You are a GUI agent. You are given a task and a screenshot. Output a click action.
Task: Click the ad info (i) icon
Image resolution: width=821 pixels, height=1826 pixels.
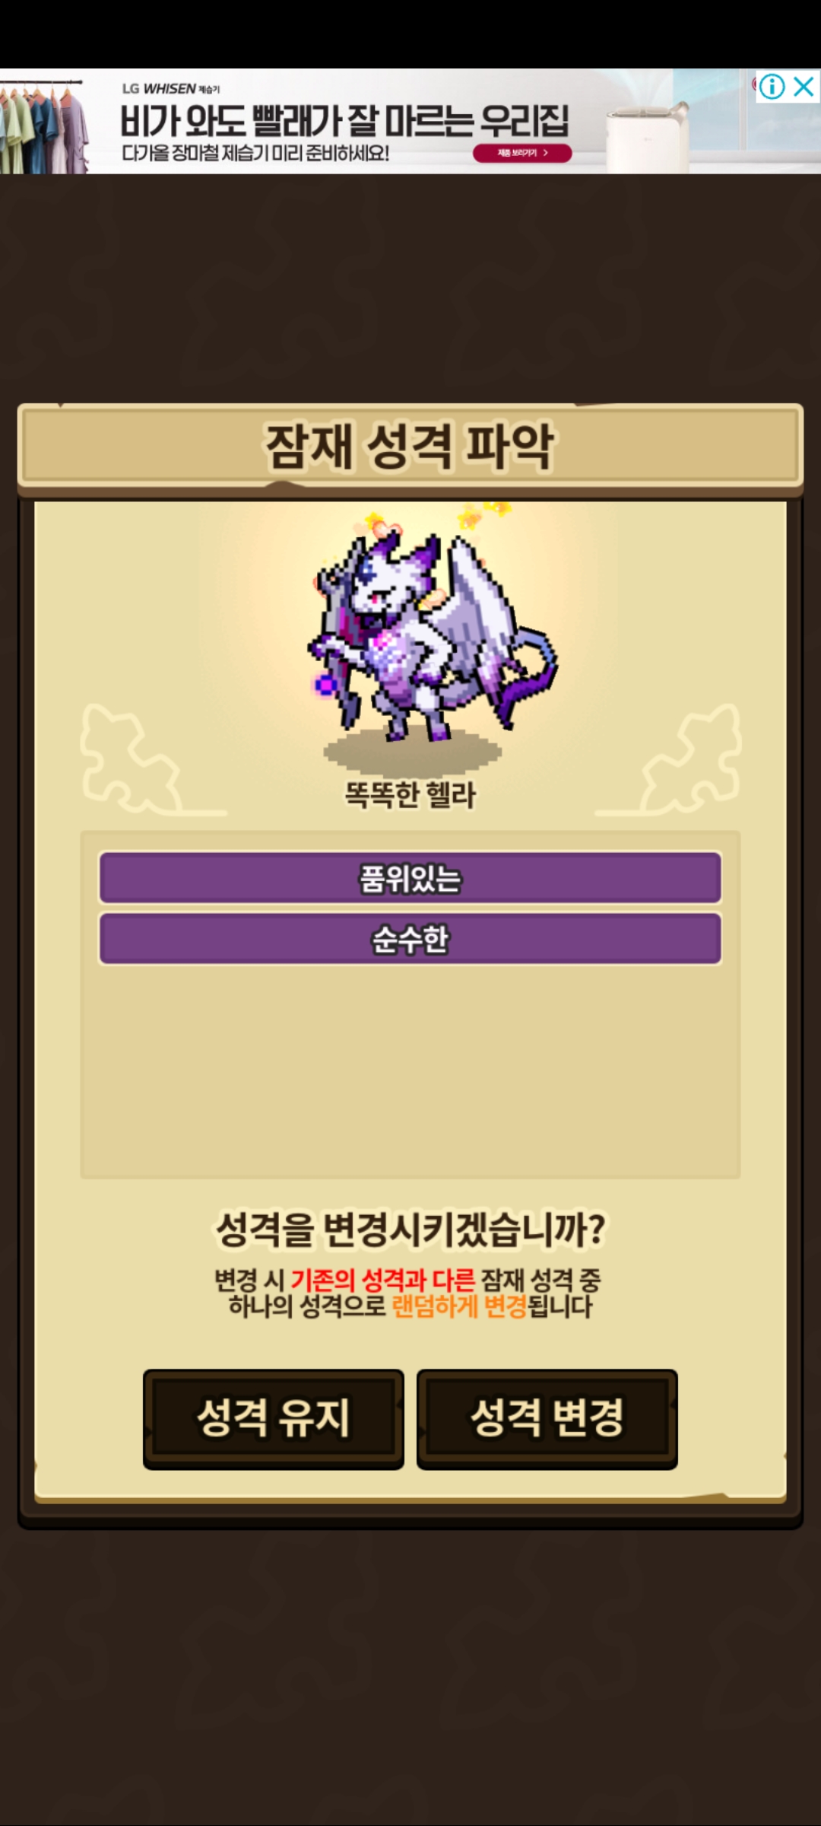click(771, 87)
